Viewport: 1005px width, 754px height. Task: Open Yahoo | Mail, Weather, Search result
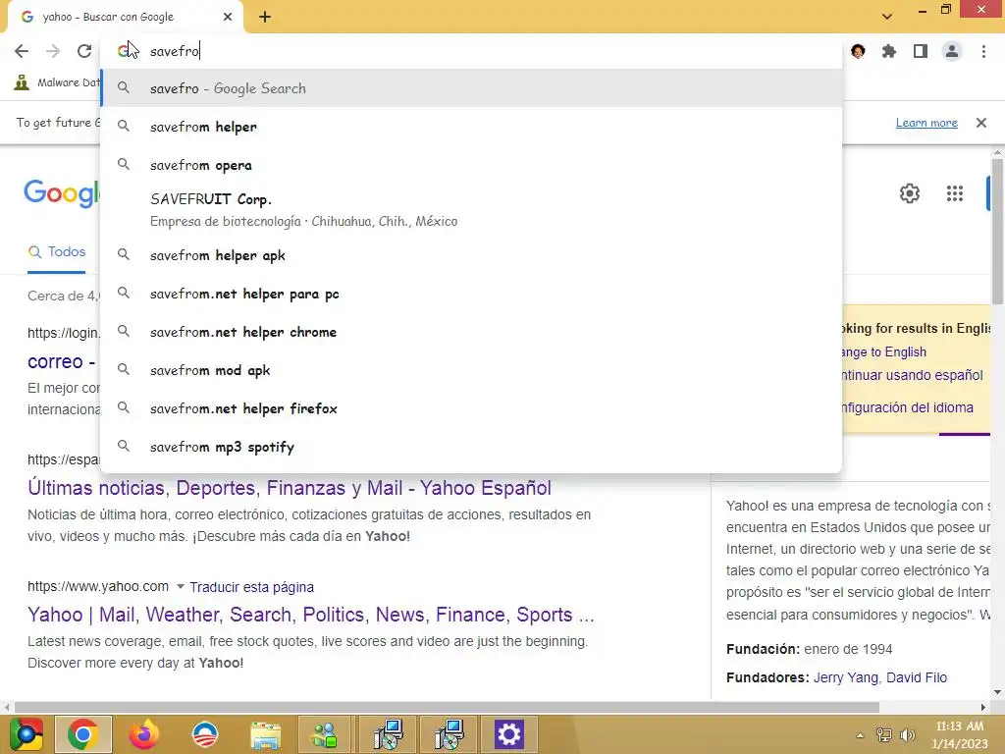point(311,615)
